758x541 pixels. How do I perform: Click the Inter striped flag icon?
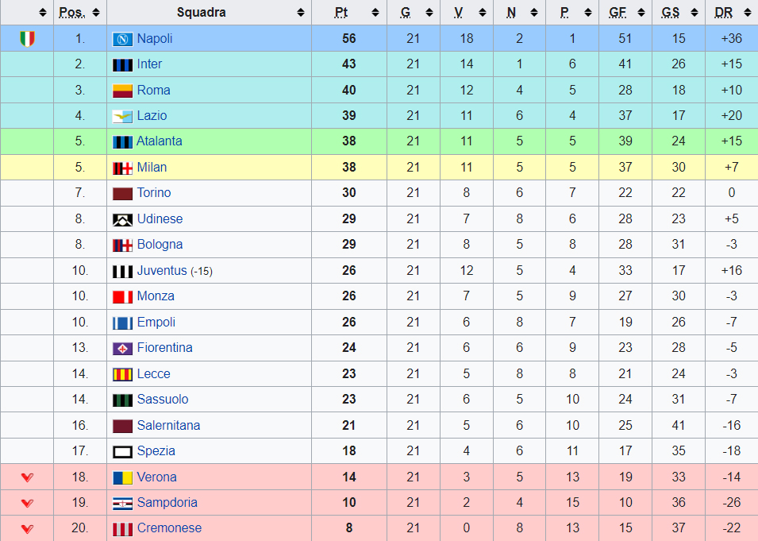[122, 65]
